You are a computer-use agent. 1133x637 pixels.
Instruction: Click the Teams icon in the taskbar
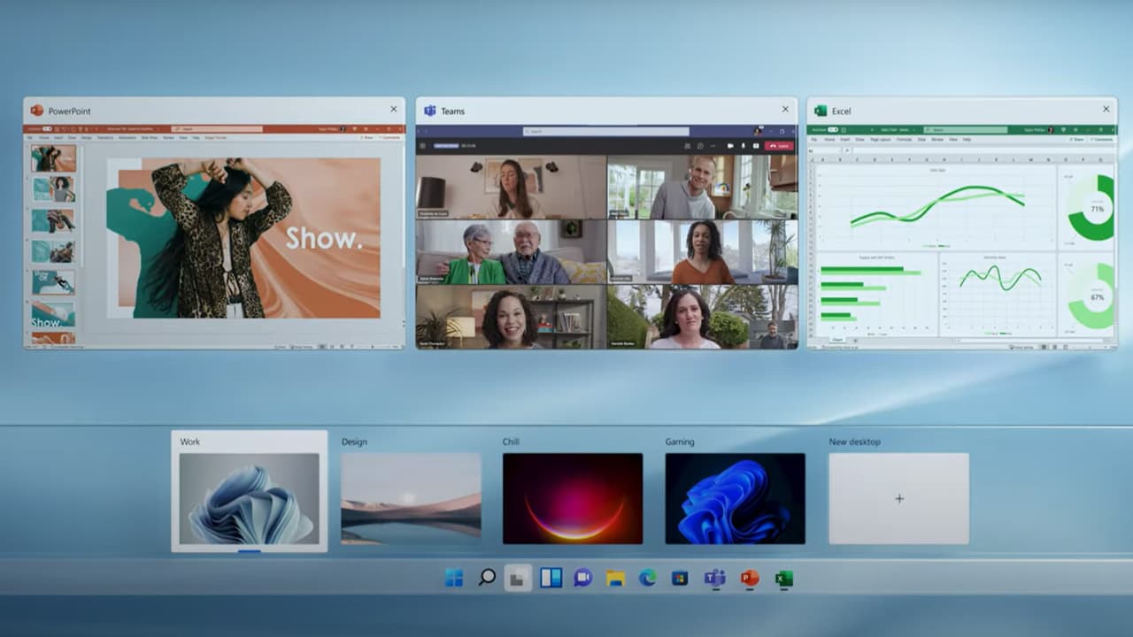point(714,579)
